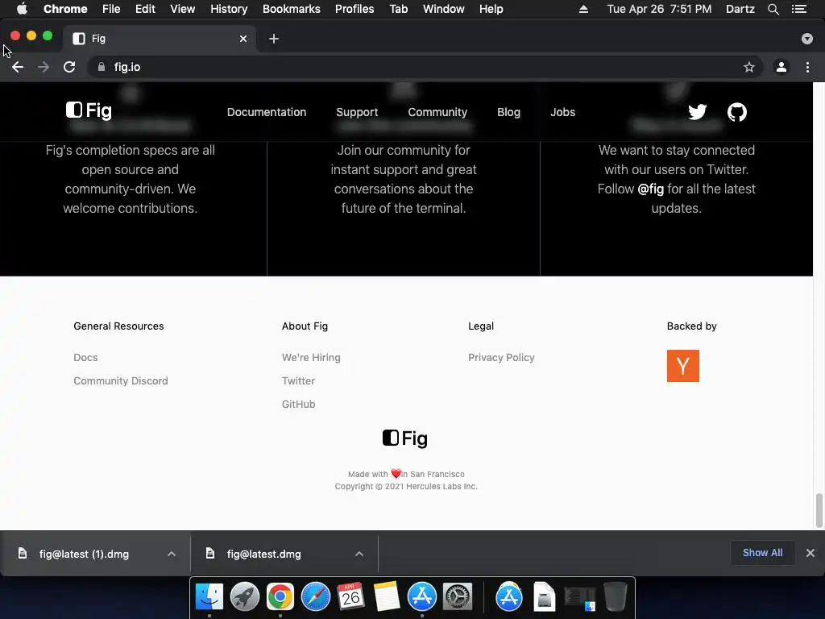Click the page vertical scrollbar thumb
The image size is (825, 619).
click(819, 509)
